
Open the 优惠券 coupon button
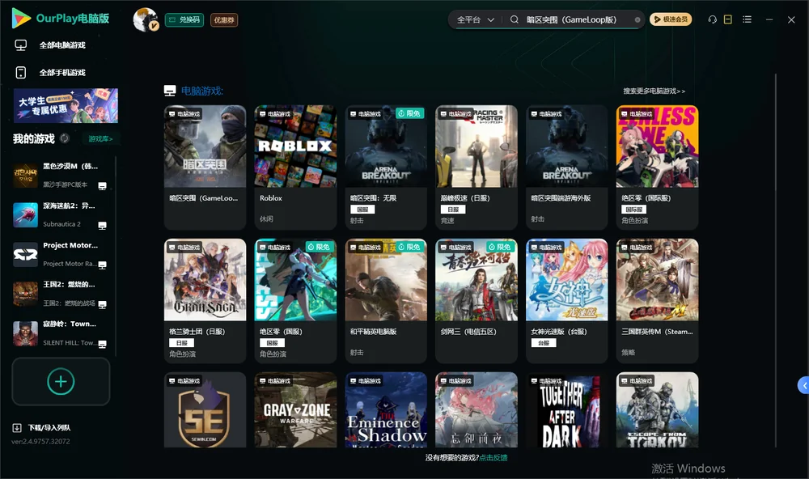click(x=224, y=19)
